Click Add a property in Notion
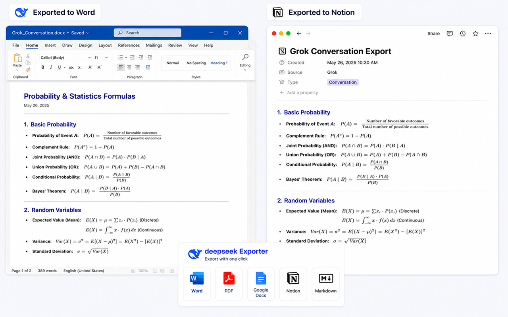The height and width of the screenshot is (317, 508). pos(298,93)
